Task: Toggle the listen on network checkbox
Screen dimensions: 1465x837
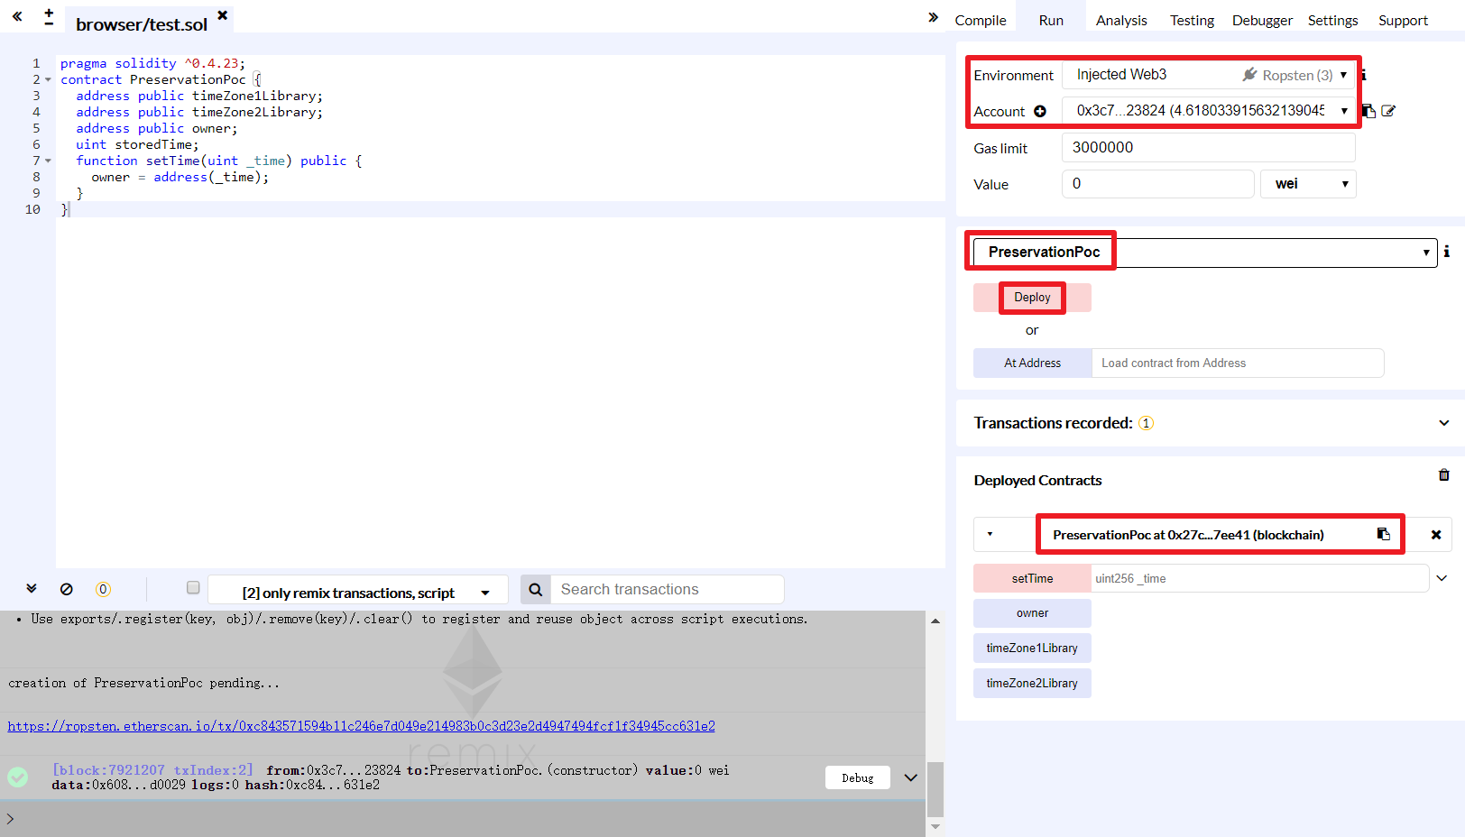Action: tap(193, 588)
